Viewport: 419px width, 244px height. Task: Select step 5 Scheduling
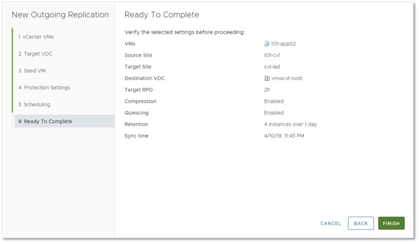34,104
